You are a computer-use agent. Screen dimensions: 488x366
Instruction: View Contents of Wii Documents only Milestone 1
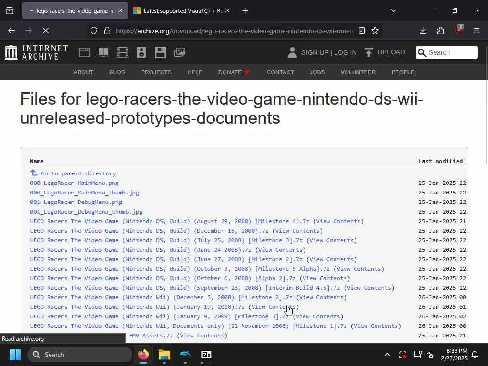click(x=376, y=326)
